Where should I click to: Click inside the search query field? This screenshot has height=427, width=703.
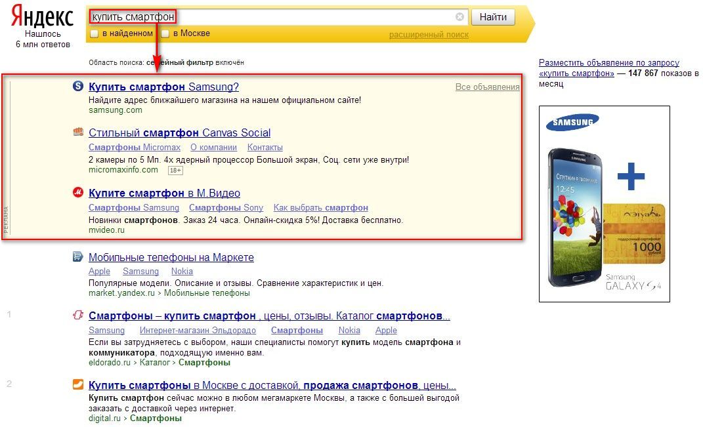[x=278, y=17]
